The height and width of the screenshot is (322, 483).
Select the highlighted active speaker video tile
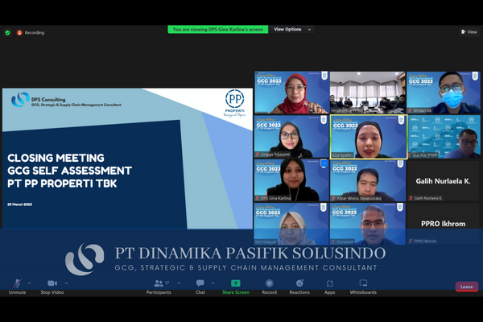pos(367,136)
